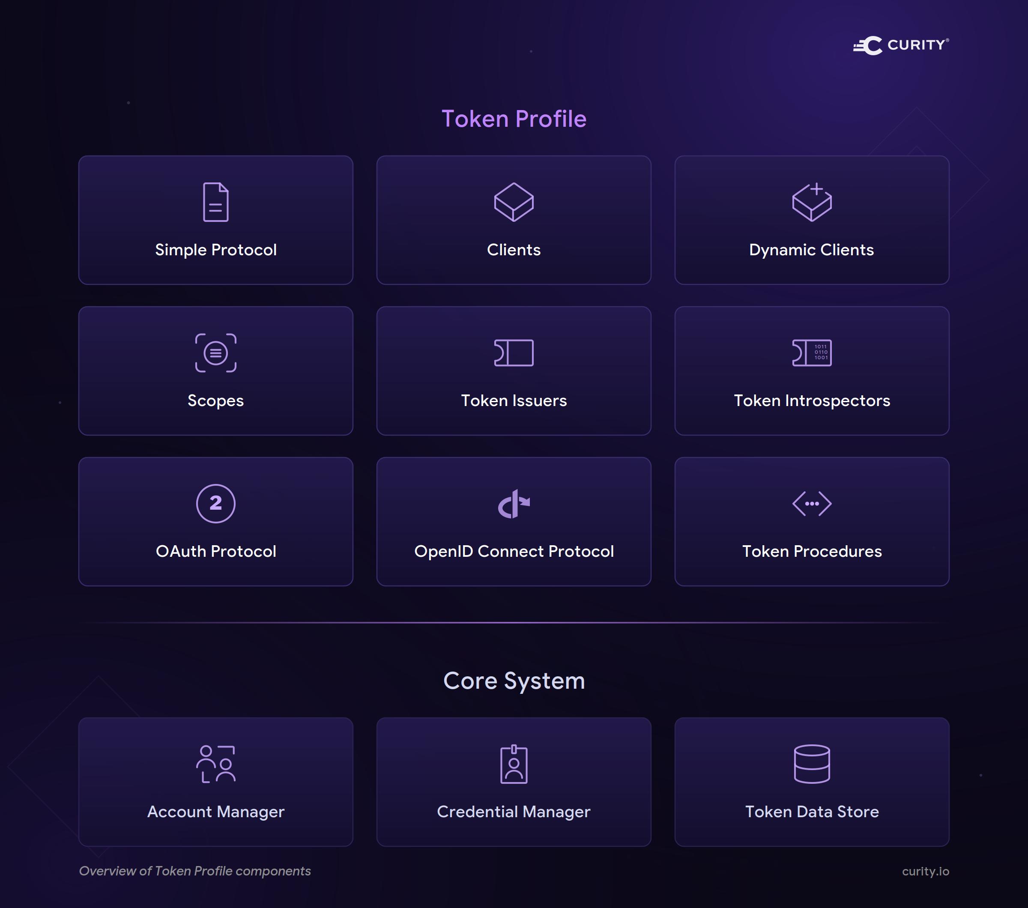This screenshot has height=908, width=1028.
Task: Click the Credential Manager badge icon
Action: coord(514,764)
